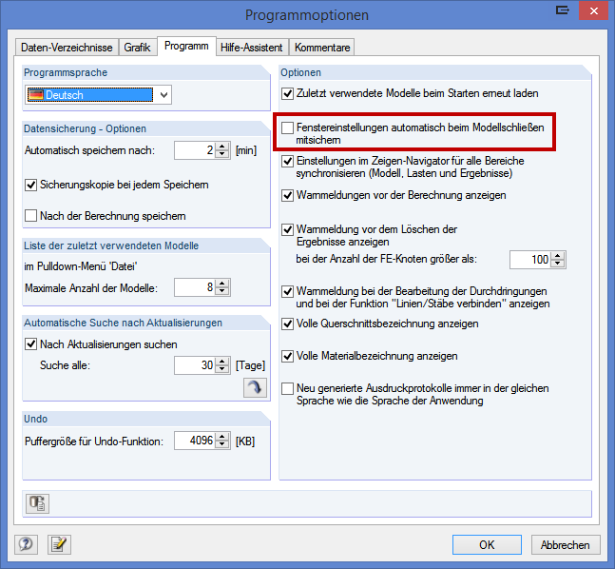The image size is (615, 569).
Task: Enable Nach der Berechnung speichern
Action: point(31,216)
